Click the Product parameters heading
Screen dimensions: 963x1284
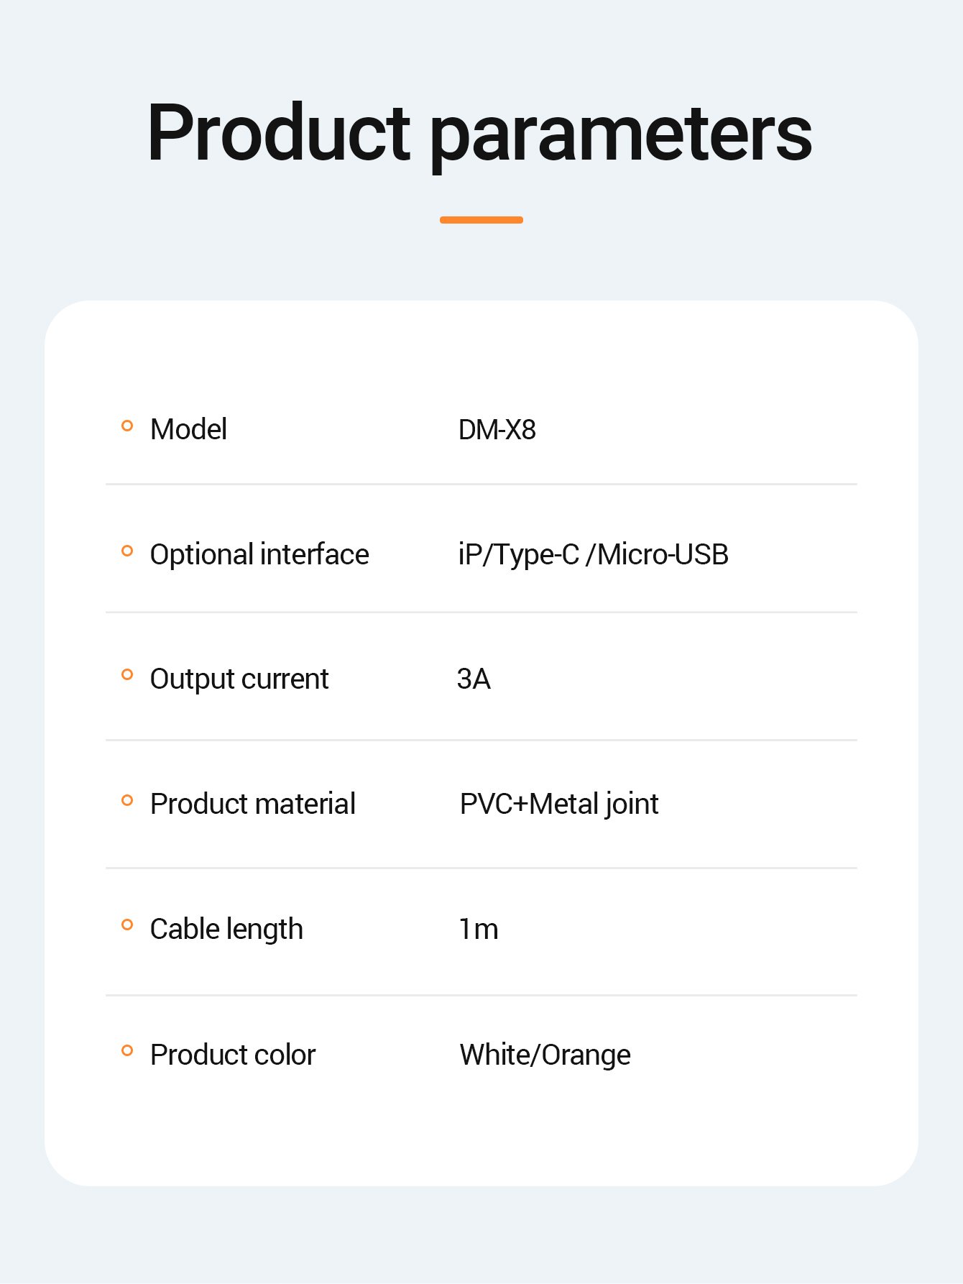tap(480, 134)
